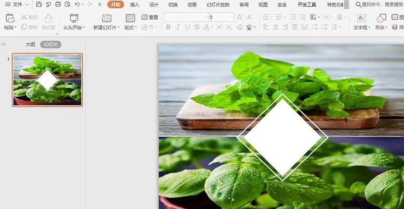Click the Copy (复制) icon
This screenshot has height=209, width=404.
click(24, 27)
